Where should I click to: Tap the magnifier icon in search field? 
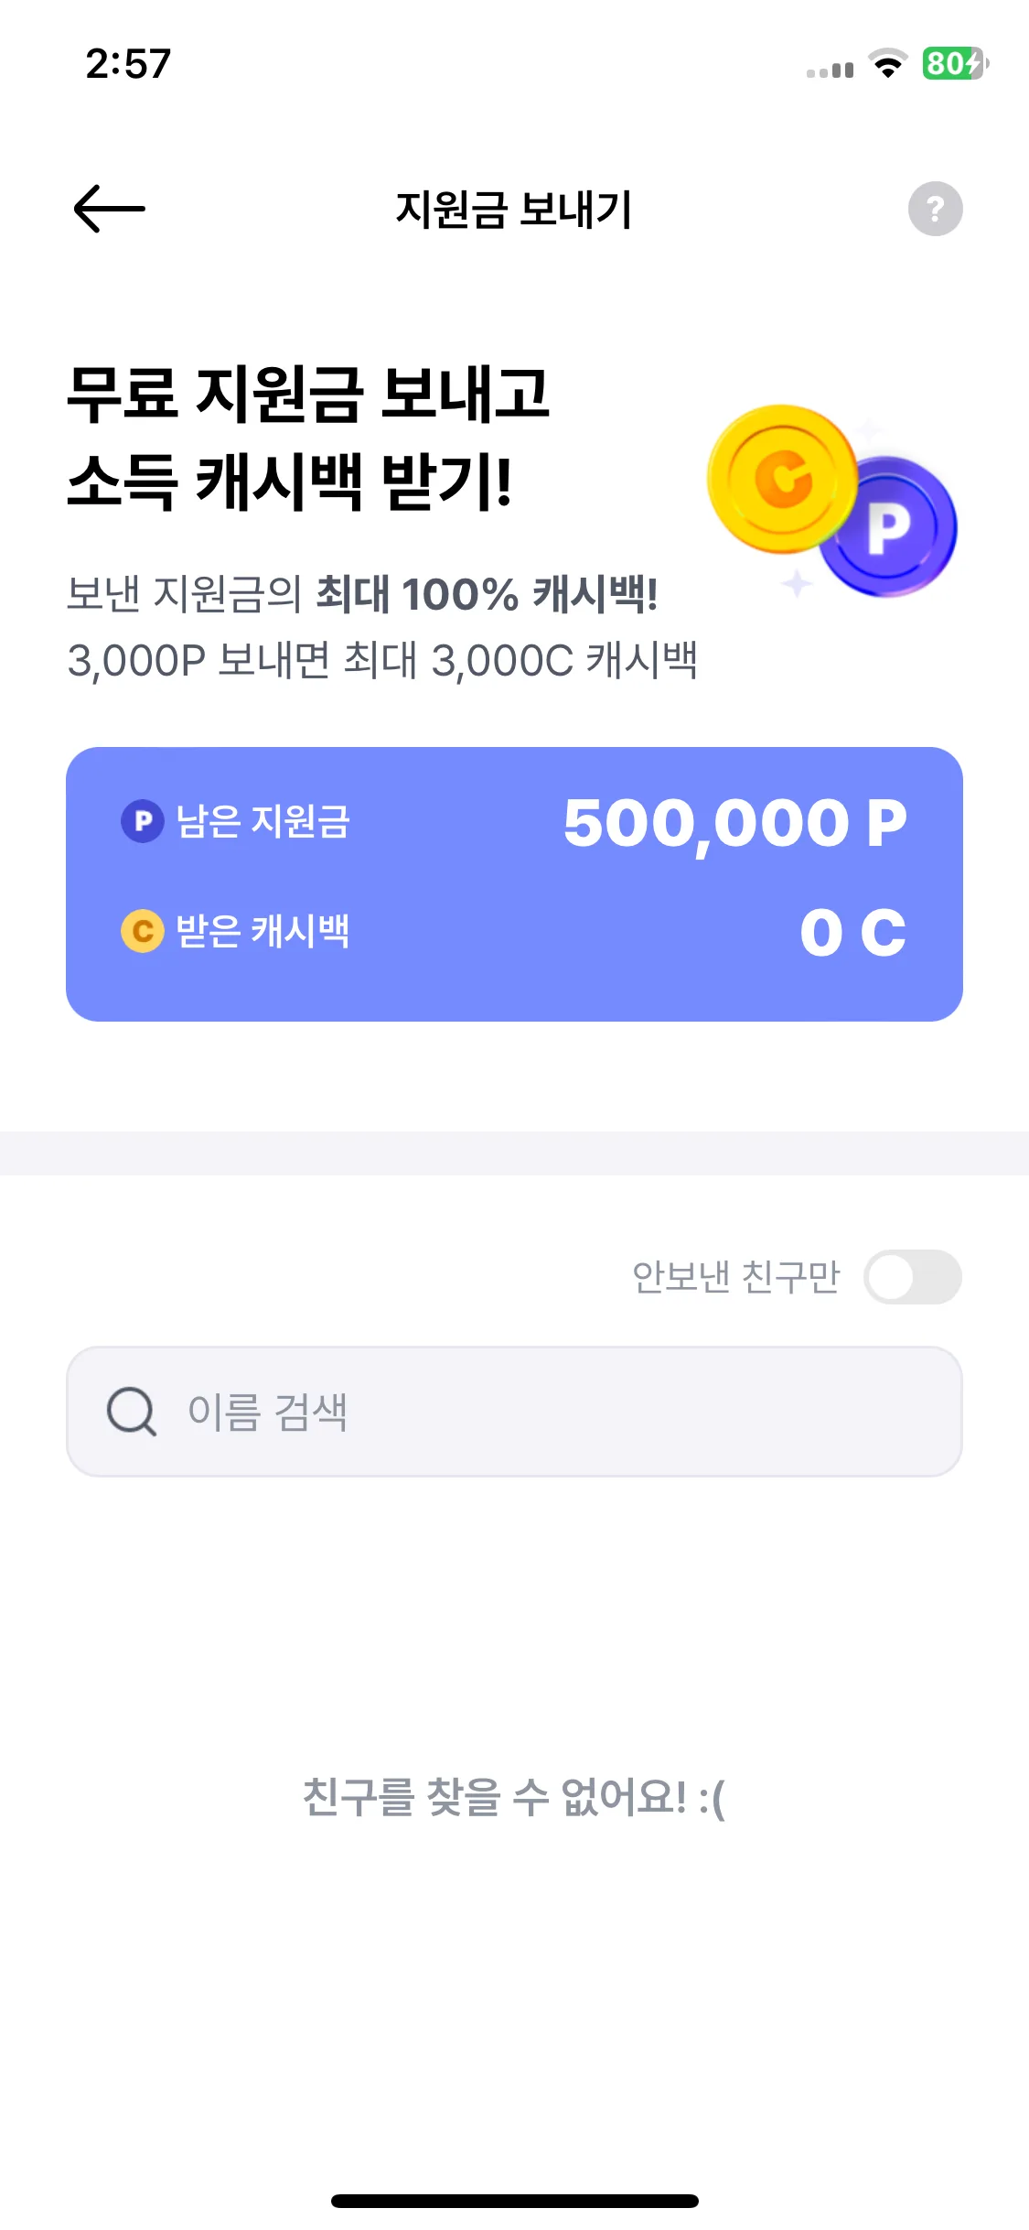point(132,1412)
